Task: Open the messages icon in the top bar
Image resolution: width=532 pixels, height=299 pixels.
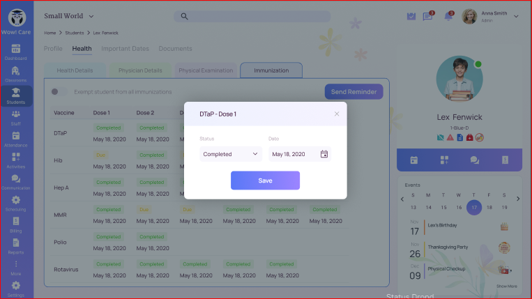Action: coord(427,16)
